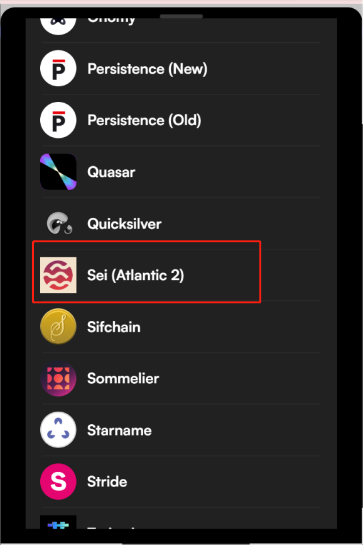The height and width of the screenshot is (545, 363).
Task: Select the Persistence (Old) network name
Action: coord(144,120)
